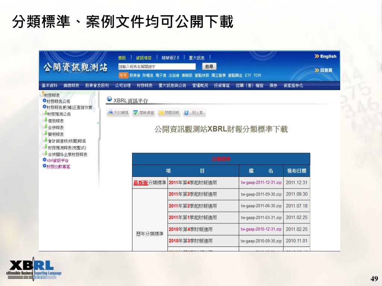This screenshot has height=286, width=382.
Task: Open the 股東會及股利 menu
Action: pyautogui.click(x=97, y=85)
